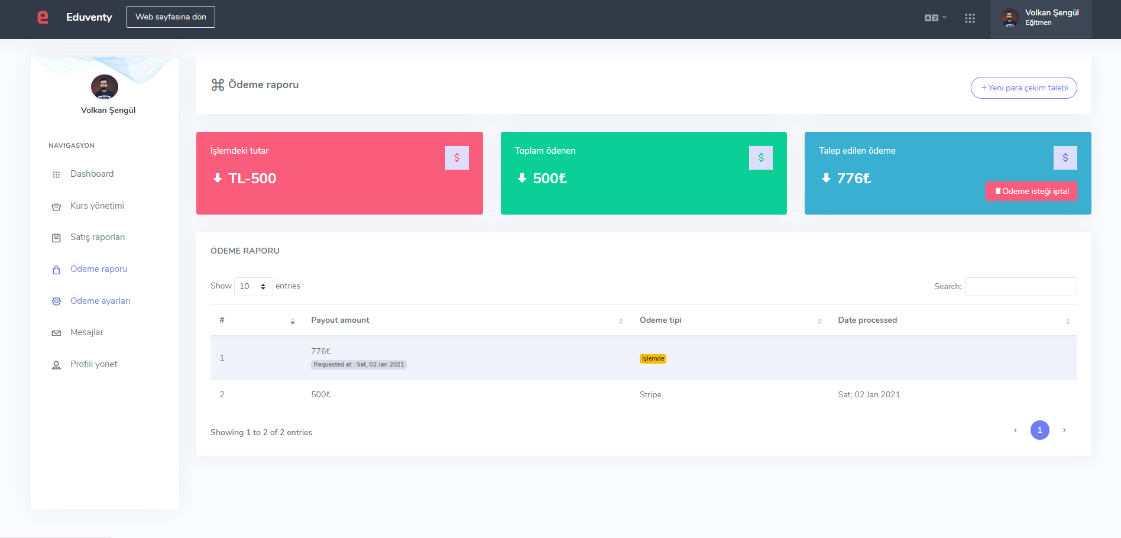Go to Profili yönet page
Viewport: 1121px width, 538px height.
pos(93,364)
